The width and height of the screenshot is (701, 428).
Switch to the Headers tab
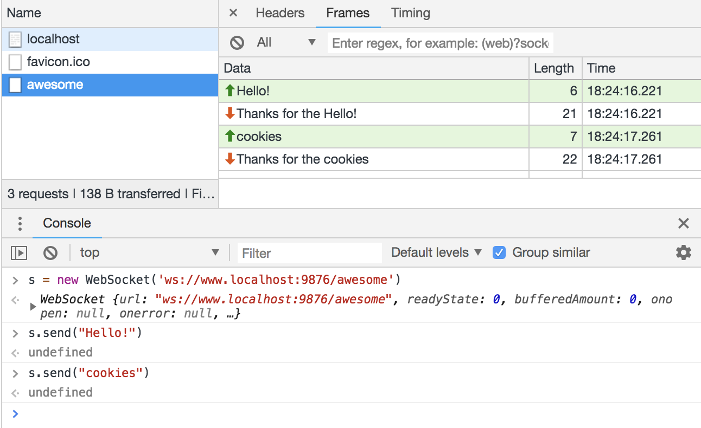click(280, 13)
